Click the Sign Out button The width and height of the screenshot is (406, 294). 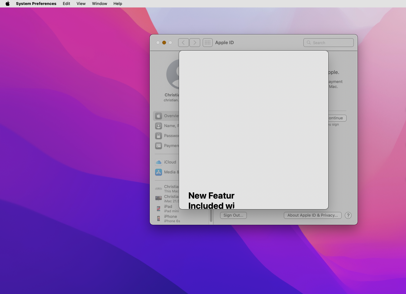233,215
